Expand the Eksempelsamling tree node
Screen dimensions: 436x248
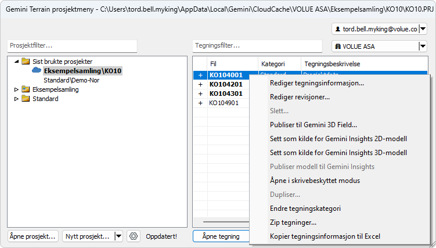point(16,89)
